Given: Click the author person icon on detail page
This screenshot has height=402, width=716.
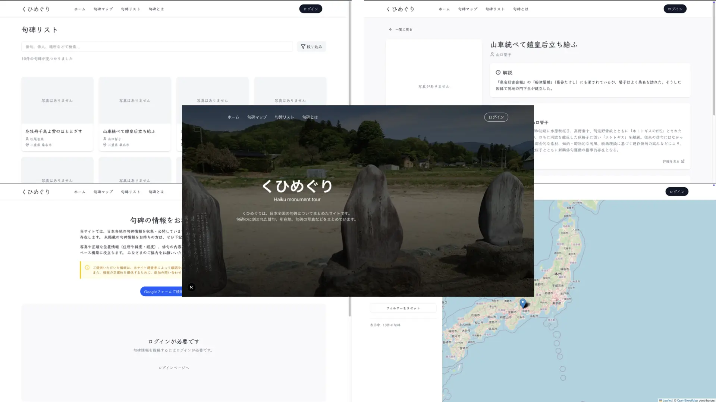Looking at the screenshot, I should click(x=492, y=54).
